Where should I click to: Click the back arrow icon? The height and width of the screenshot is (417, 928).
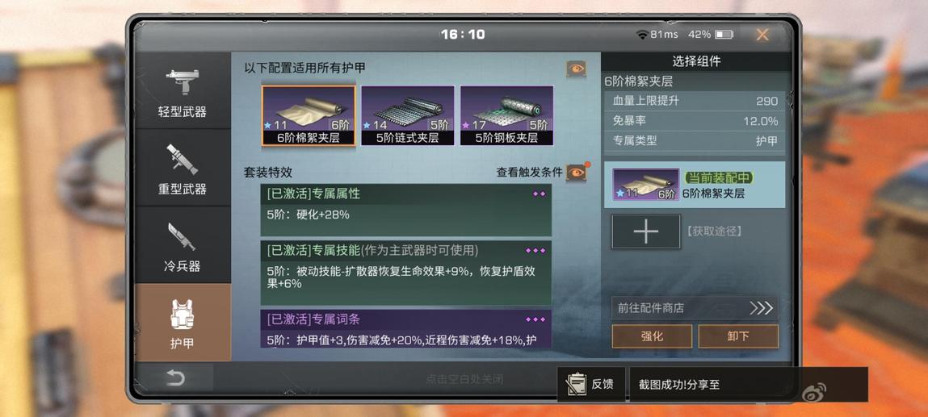pyautogui.click(x=175, y=378)
